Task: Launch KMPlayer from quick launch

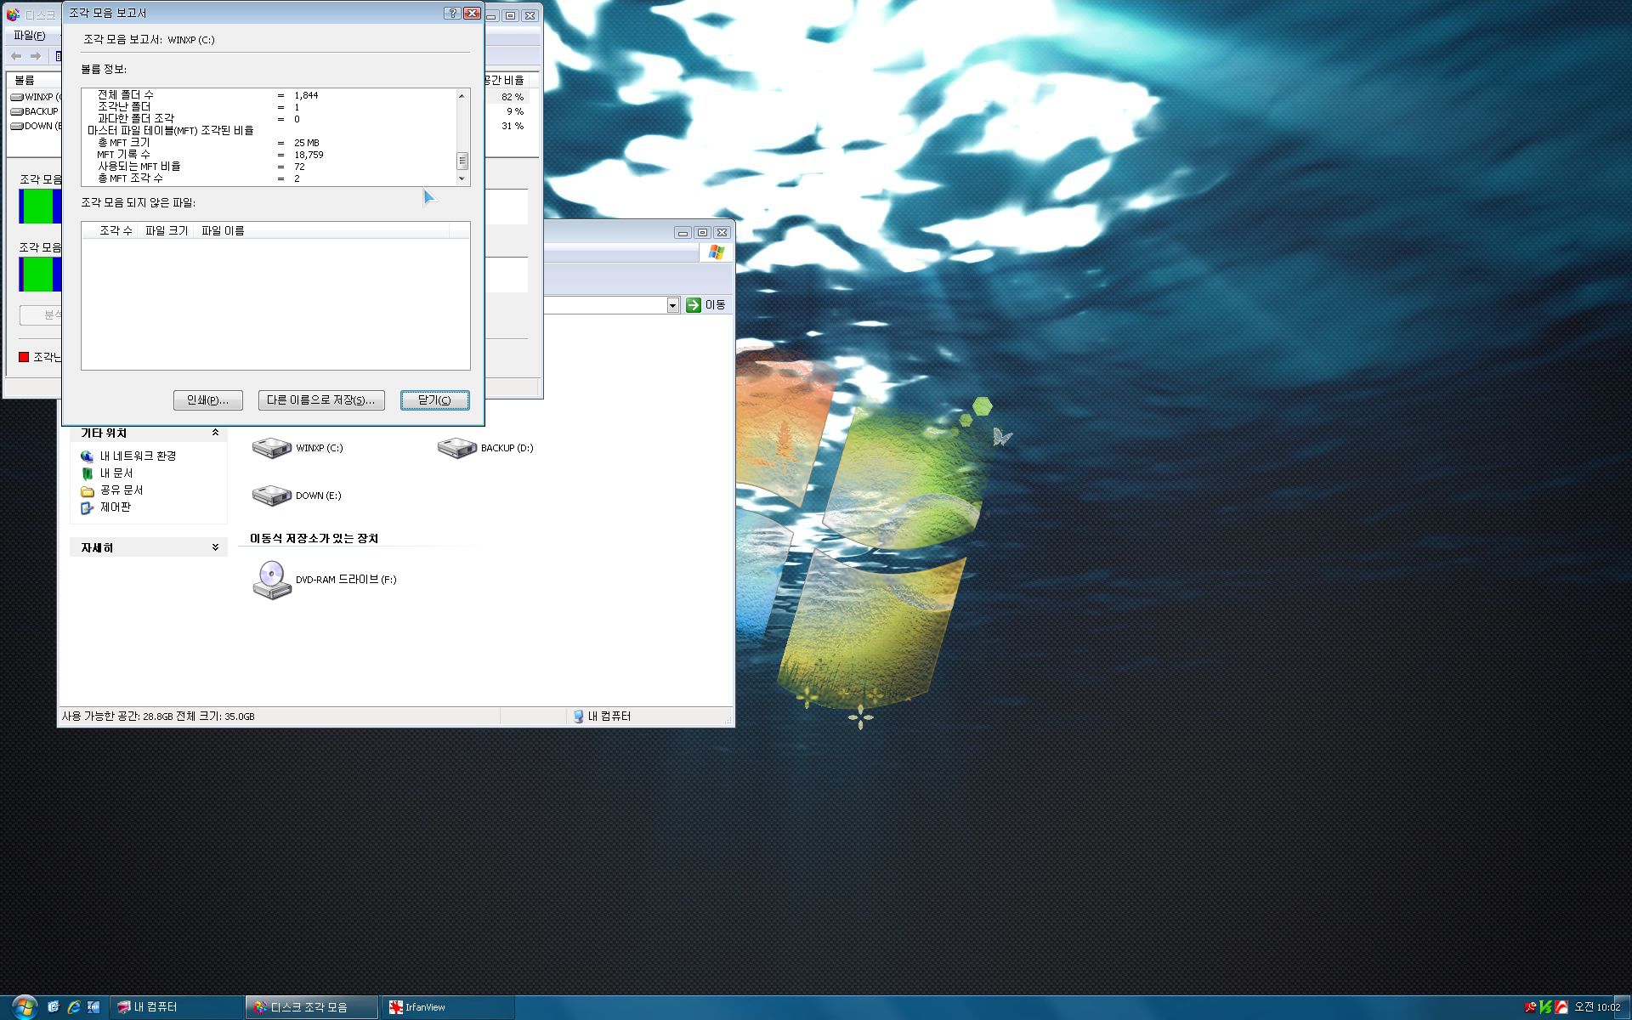Action: pos(93,1007)
